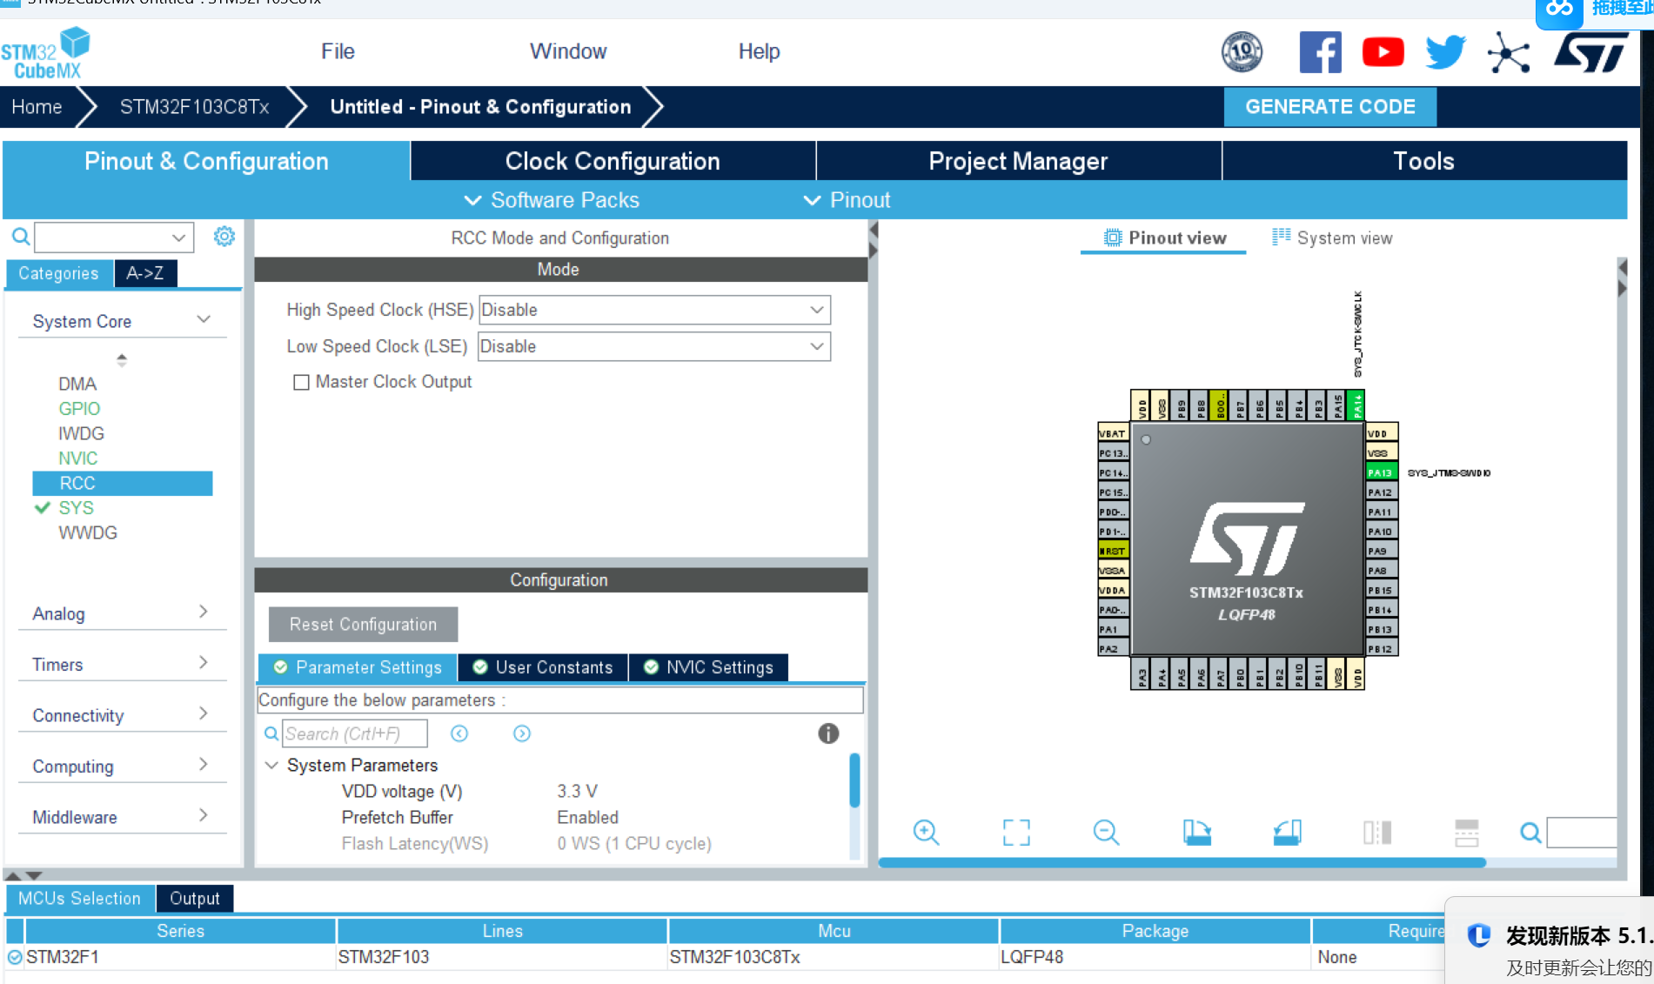Collapse the System Parameters group
Screen dimensions: 1654x984
click(x=271, y=765)
